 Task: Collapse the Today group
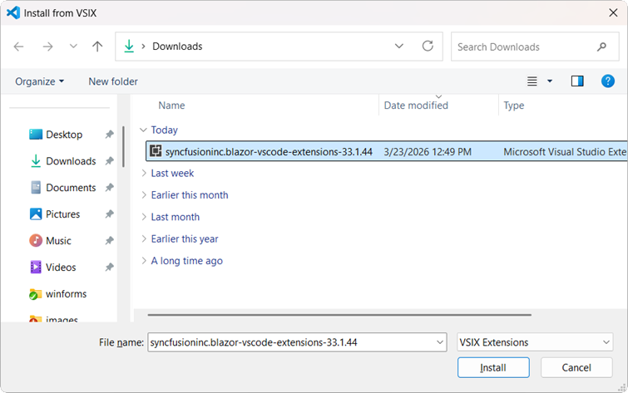click(x=143, y=130)
